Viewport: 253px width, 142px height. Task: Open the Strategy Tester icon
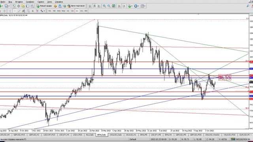point(32,6)
